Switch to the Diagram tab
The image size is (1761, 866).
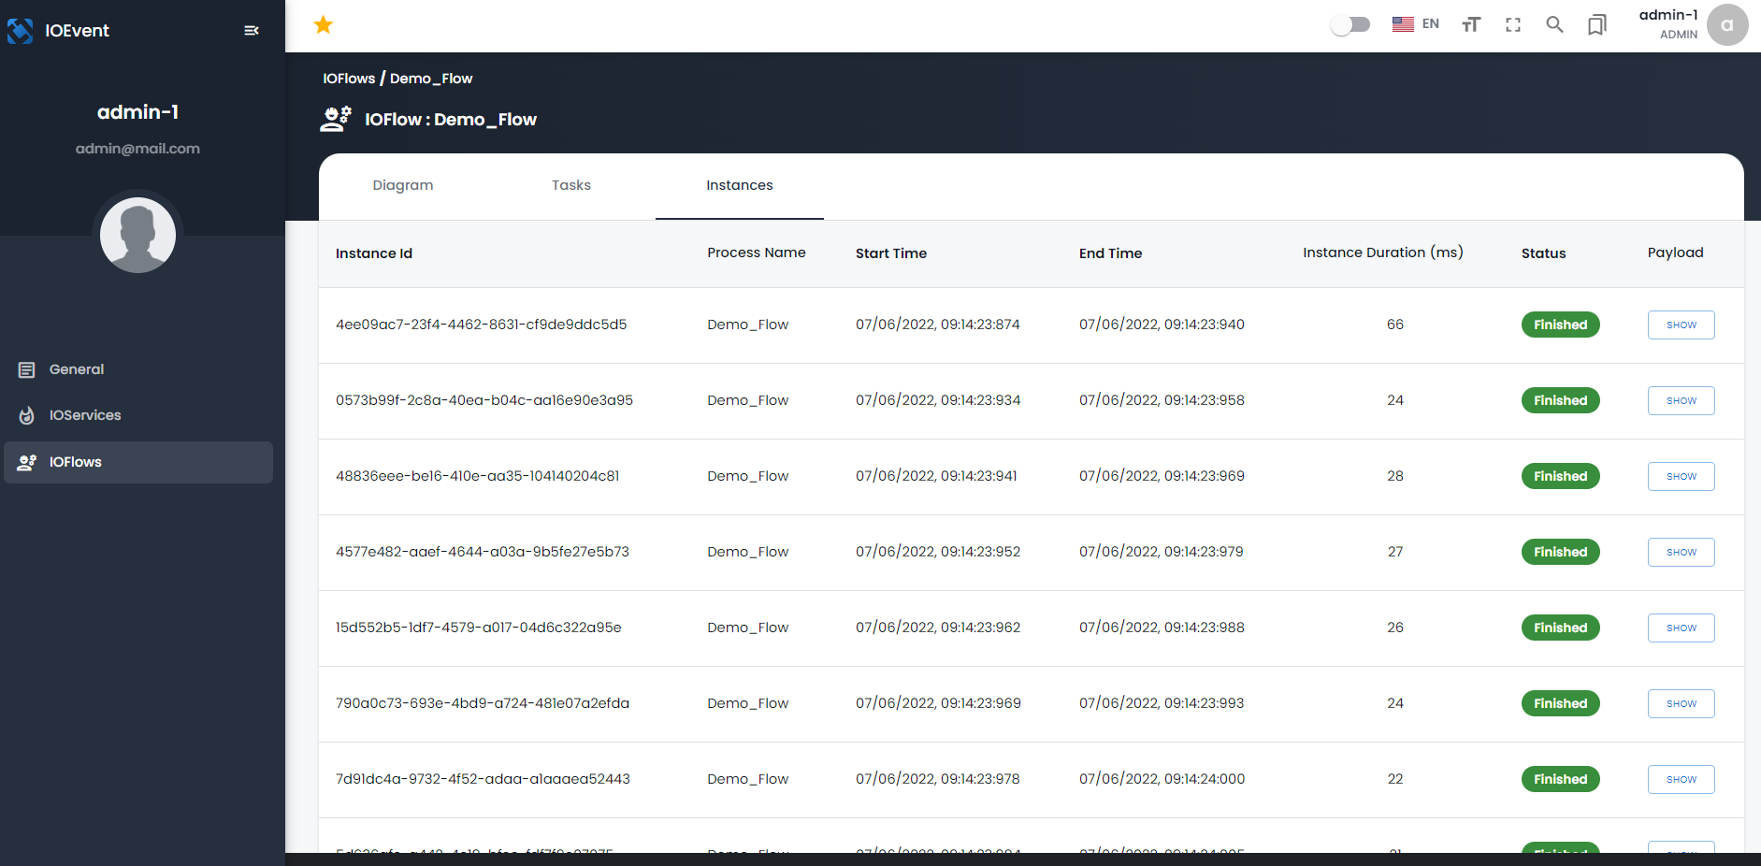(402, 185)
